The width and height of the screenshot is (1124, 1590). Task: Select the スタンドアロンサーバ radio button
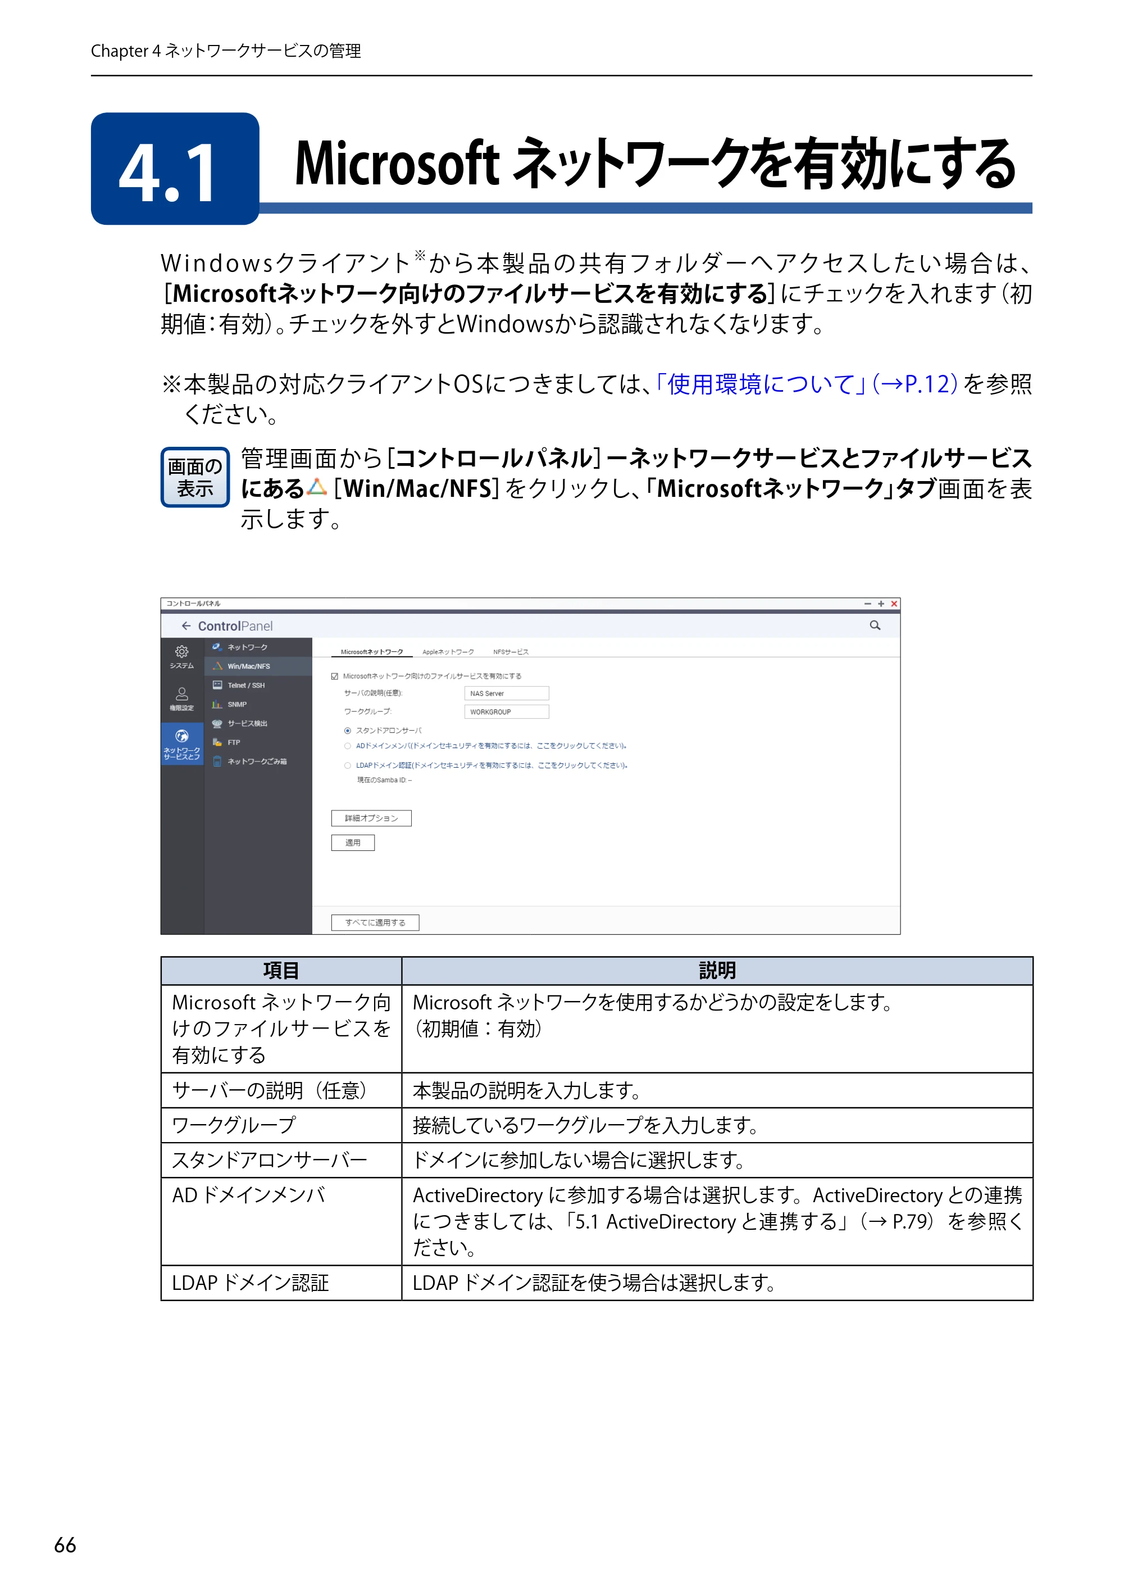tap(348, 731)
